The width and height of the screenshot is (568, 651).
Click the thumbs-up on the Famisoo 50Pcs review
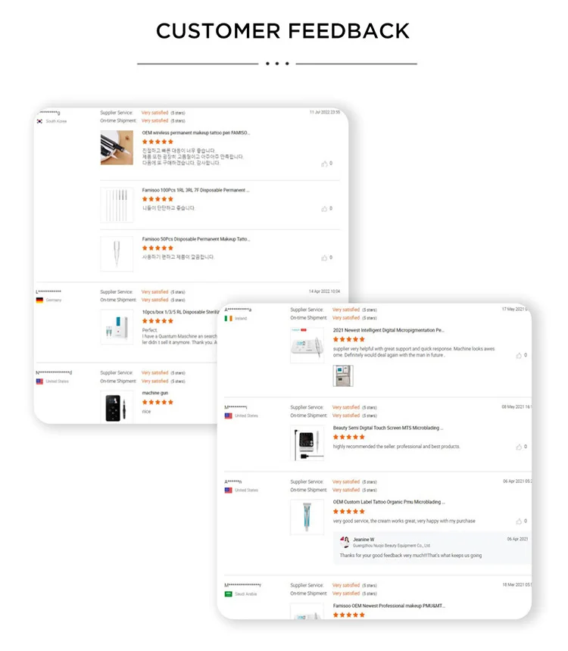coord(324,258)
